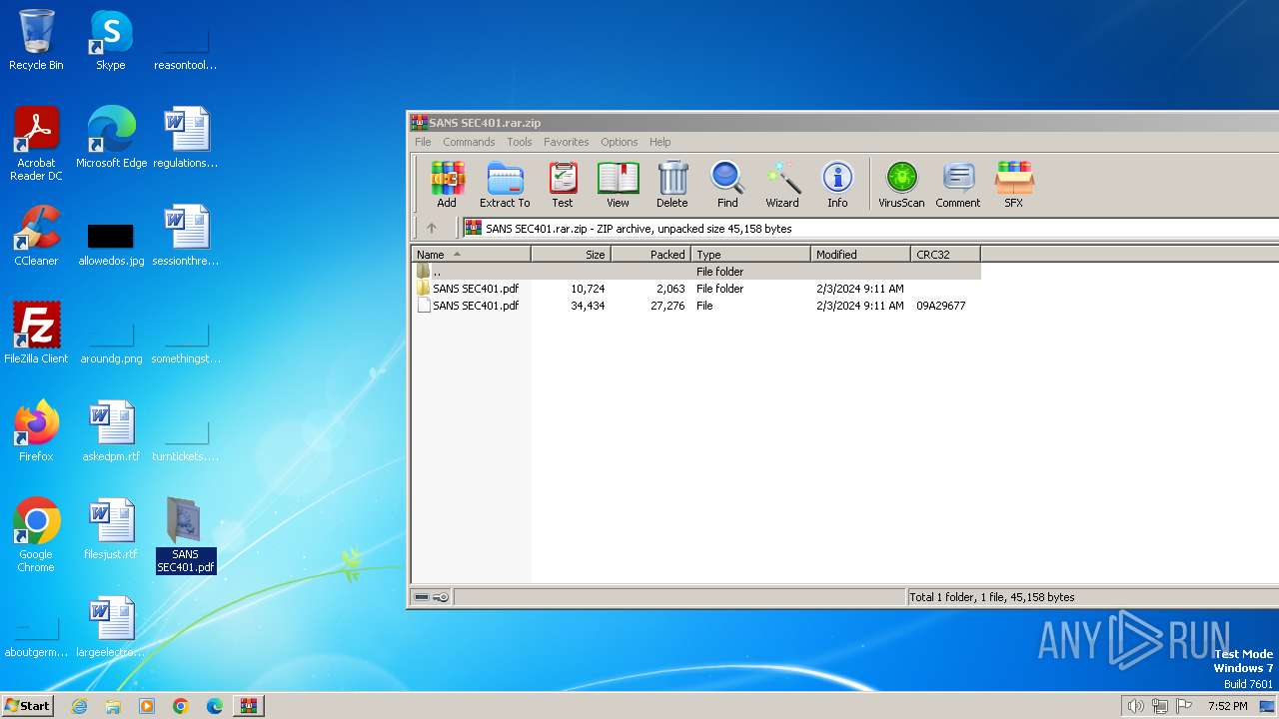Open Microsoft Edge from the taskbar
The height and width of the screenshot is (719, 1279).
[x=215, y=706]
